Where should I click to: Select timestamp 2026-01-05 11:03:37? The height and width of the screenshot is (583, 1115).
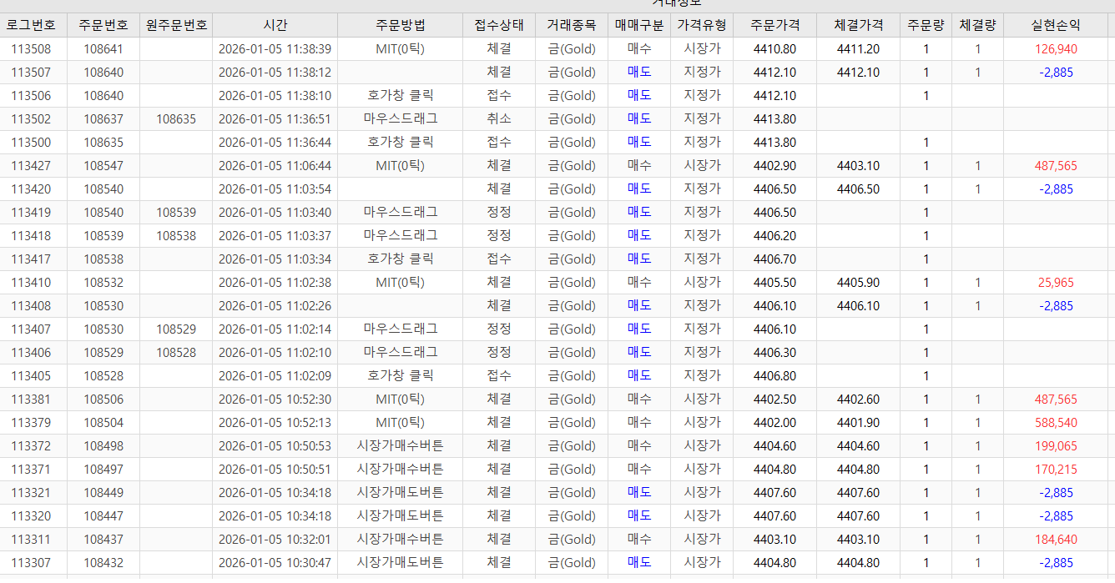275,236
